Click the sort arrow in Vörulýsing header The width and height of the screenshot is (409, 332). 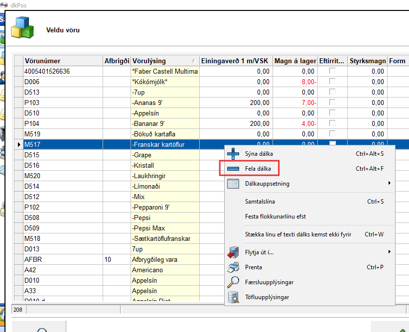(193, 61)
